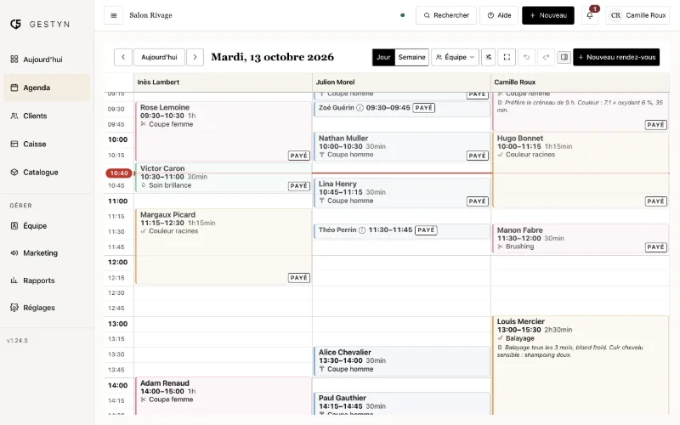Go to previous day with left chevron

click(123, 57)
